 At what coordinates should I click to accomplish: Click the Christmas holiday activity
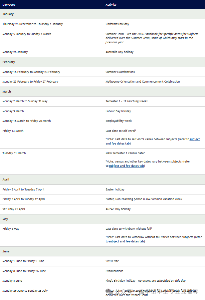(x=117, y=24)
